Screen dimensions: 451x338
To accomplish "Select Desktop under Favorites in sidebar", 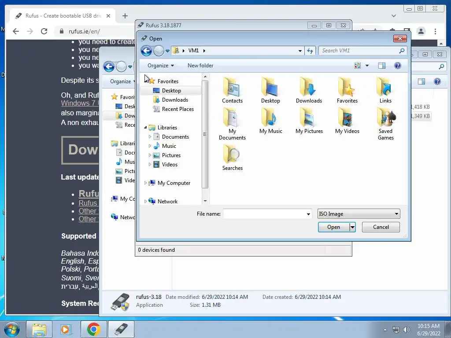I will (171, 91).
